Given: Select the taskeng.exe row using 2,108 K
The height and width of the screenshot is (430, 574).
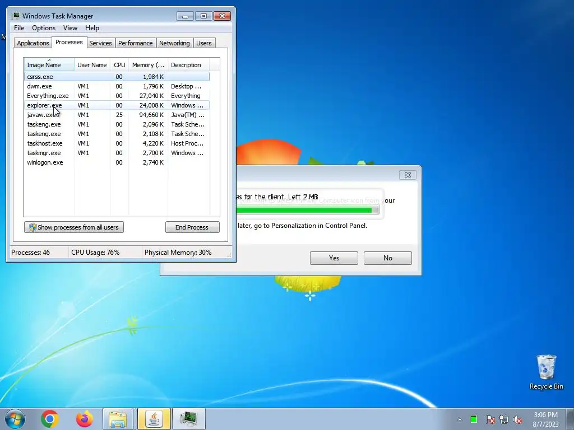Looking at the screenshot, I should 117,134.
